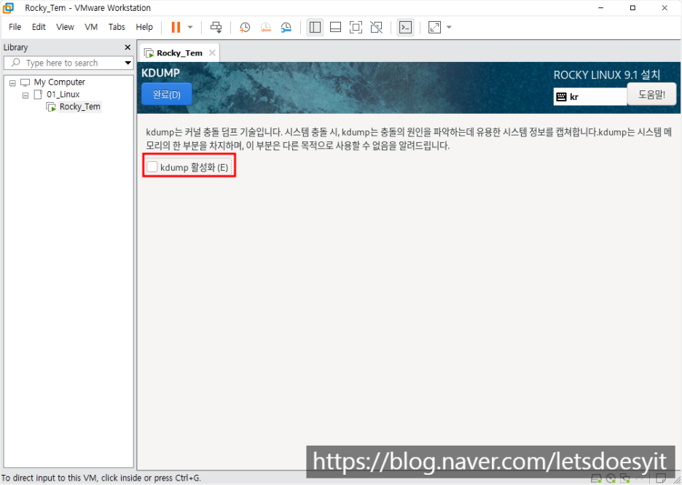This screenshot has width=682, height=485.
Task: Toggle the library sidebar view icon
Action: pyautogui.click(x=315, y=28)
